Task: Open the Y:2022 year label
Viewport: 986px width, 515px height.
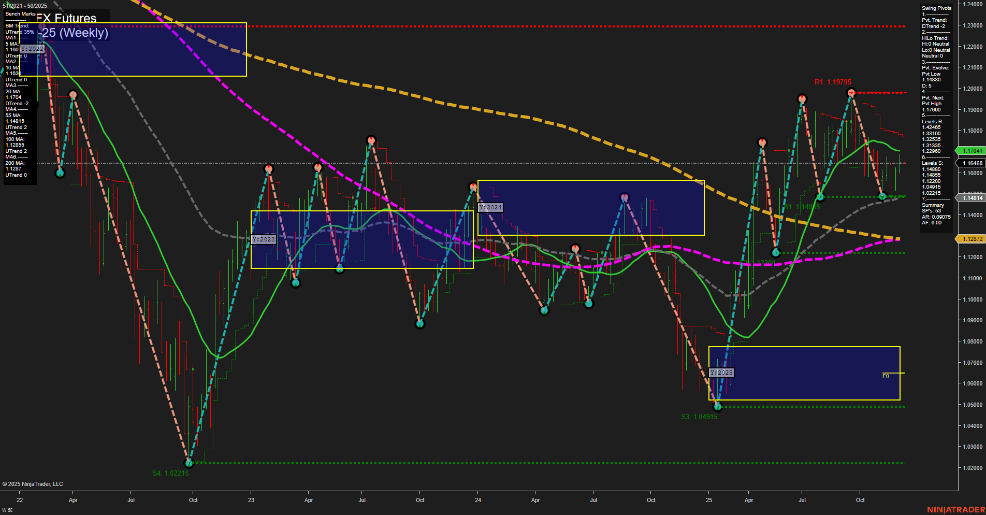Action: 33,48
